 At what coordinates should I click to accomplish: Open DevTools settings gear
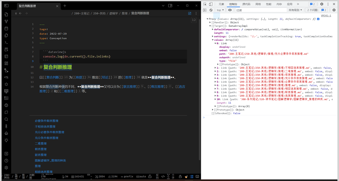tap(322, 4)
